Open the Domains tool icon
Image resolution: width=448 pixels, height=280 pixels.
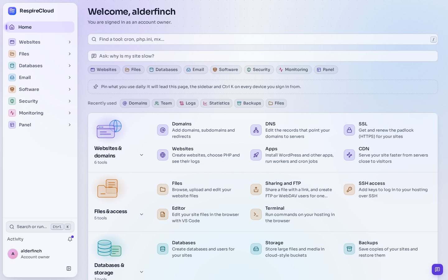tap(163, 130)
